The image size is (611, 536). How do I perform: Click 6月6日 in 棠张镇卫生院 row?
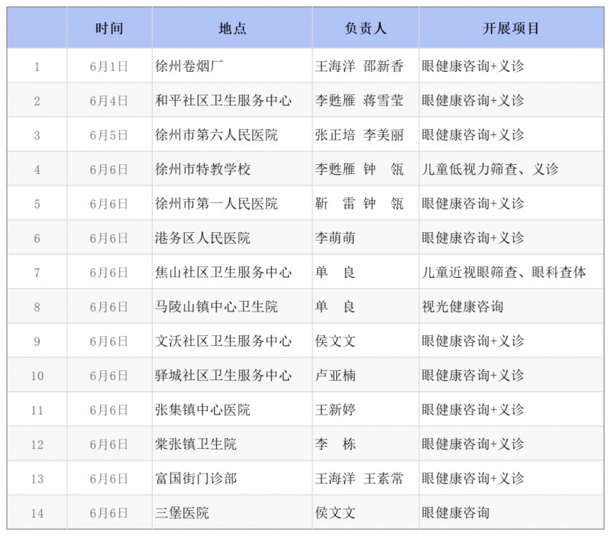pos(109,444)
